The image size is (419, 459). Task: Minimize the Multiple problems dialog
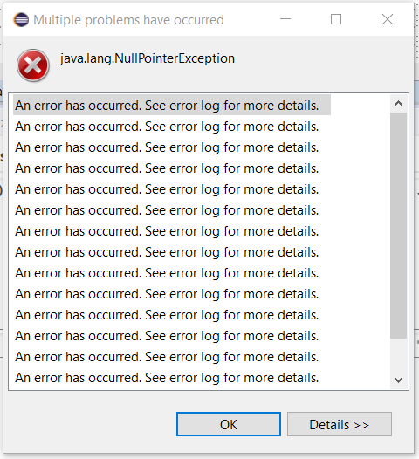click(285, 19)
